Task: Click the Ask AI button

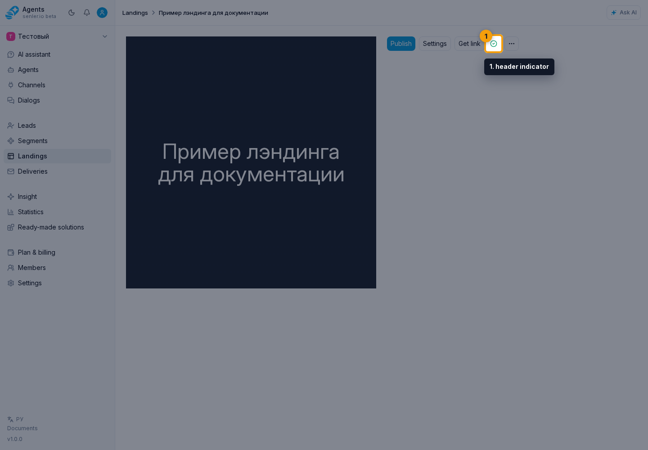Action: coord(624,13)
